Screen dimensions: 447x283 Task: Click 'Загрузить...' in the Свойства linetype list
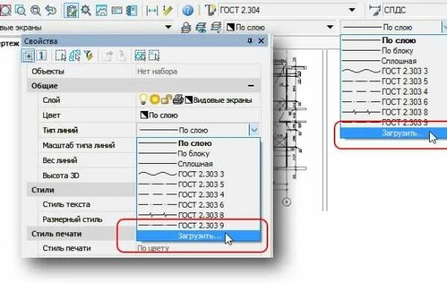[199, 235]
